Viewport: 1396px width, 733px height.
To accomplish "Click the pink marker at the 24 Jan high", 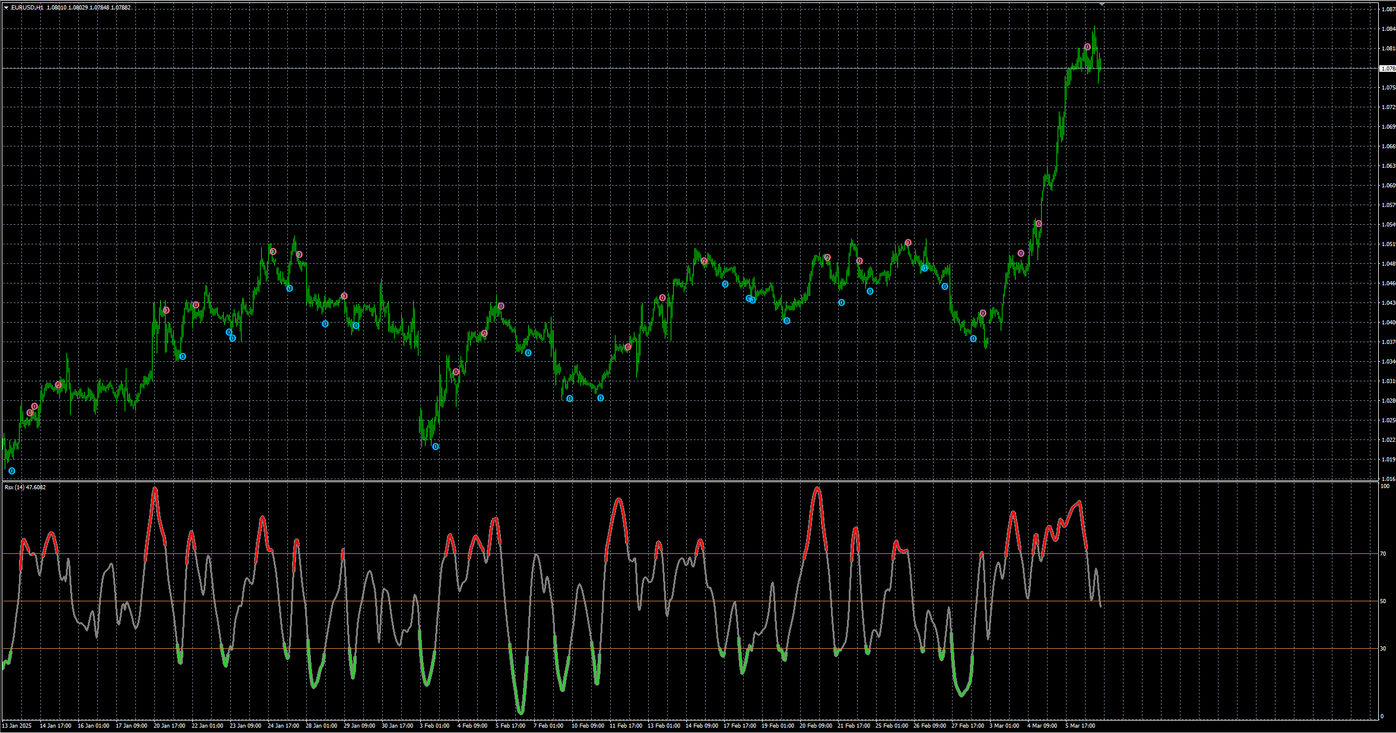I will click(x=273, y=251).
